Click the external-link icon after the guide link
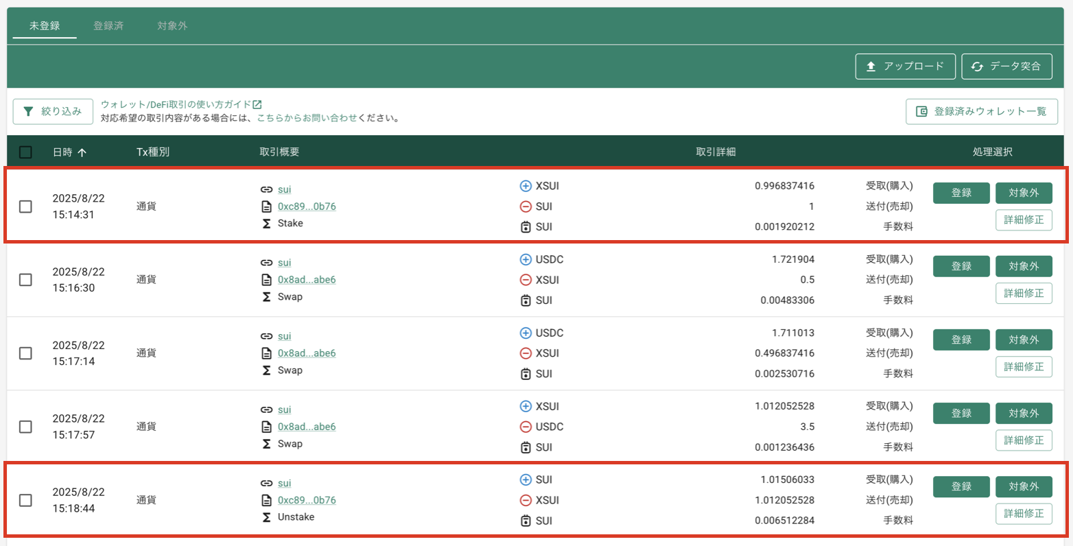Screen dimensions: 1073x546 pyautogui.click(x=257, y=104)
